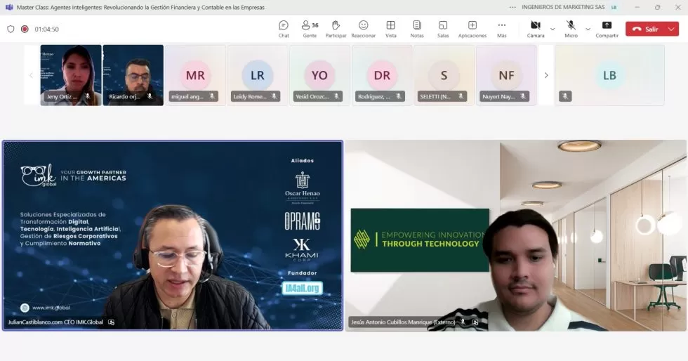The image size is (688, 361).
Task: Unmute the Micro microphone
Action: pos(571,29)
